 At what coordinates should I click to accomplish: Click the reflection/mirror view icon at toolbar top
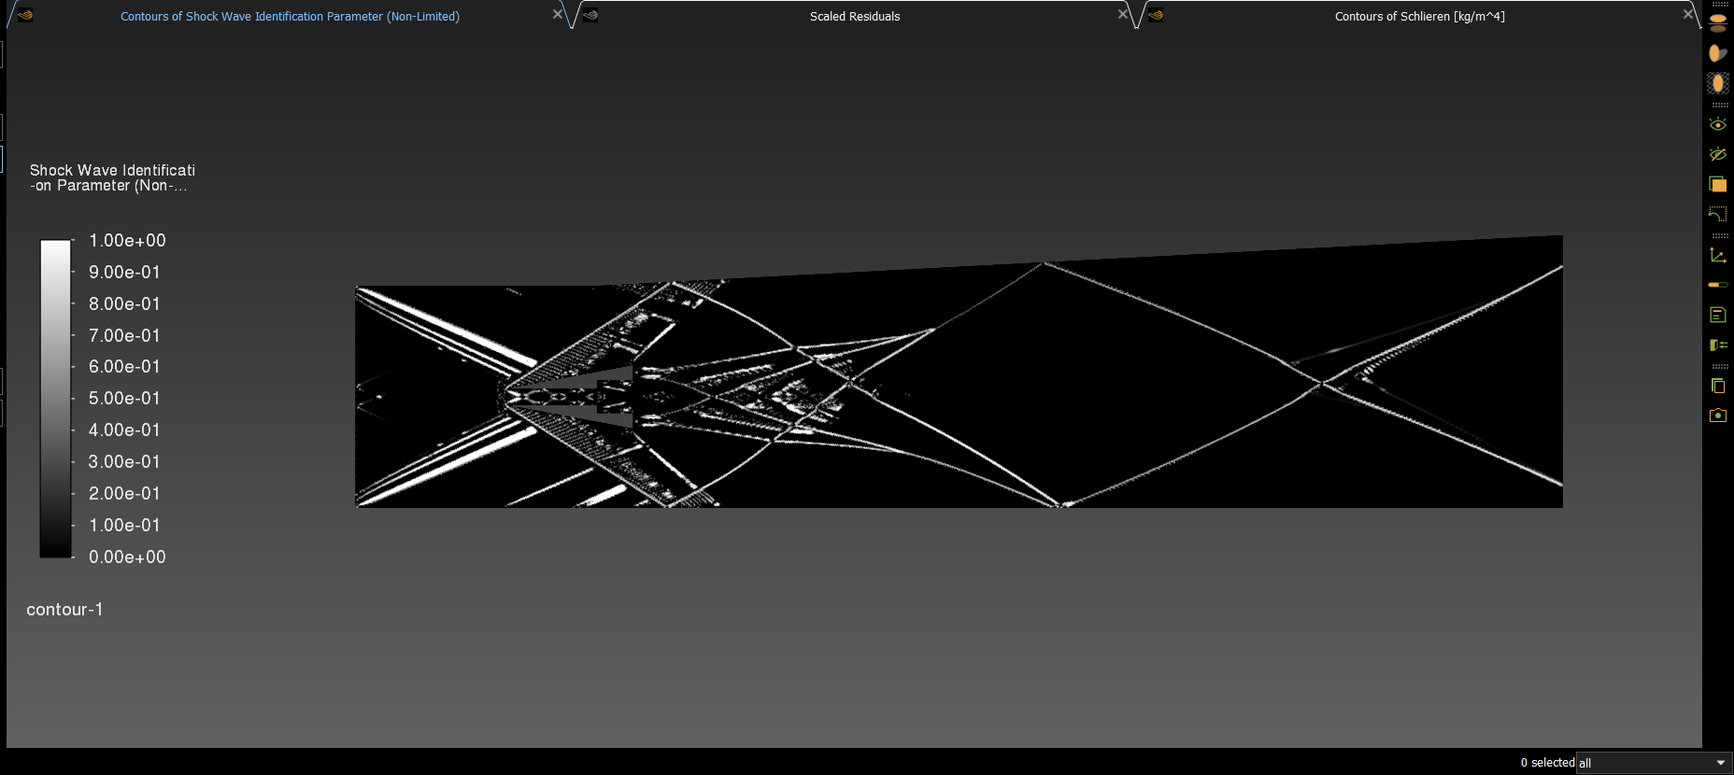tap(1717, 22)
